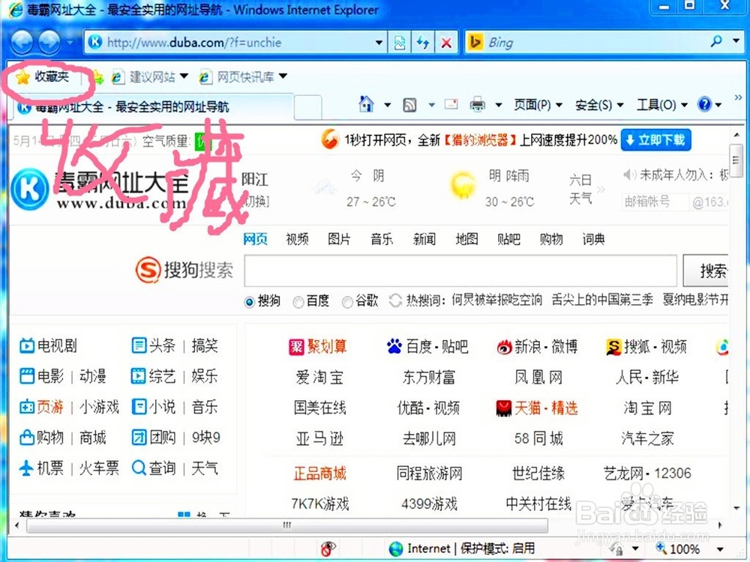
Task: Click the 头条 news icon link
Action: coord(153,345)
